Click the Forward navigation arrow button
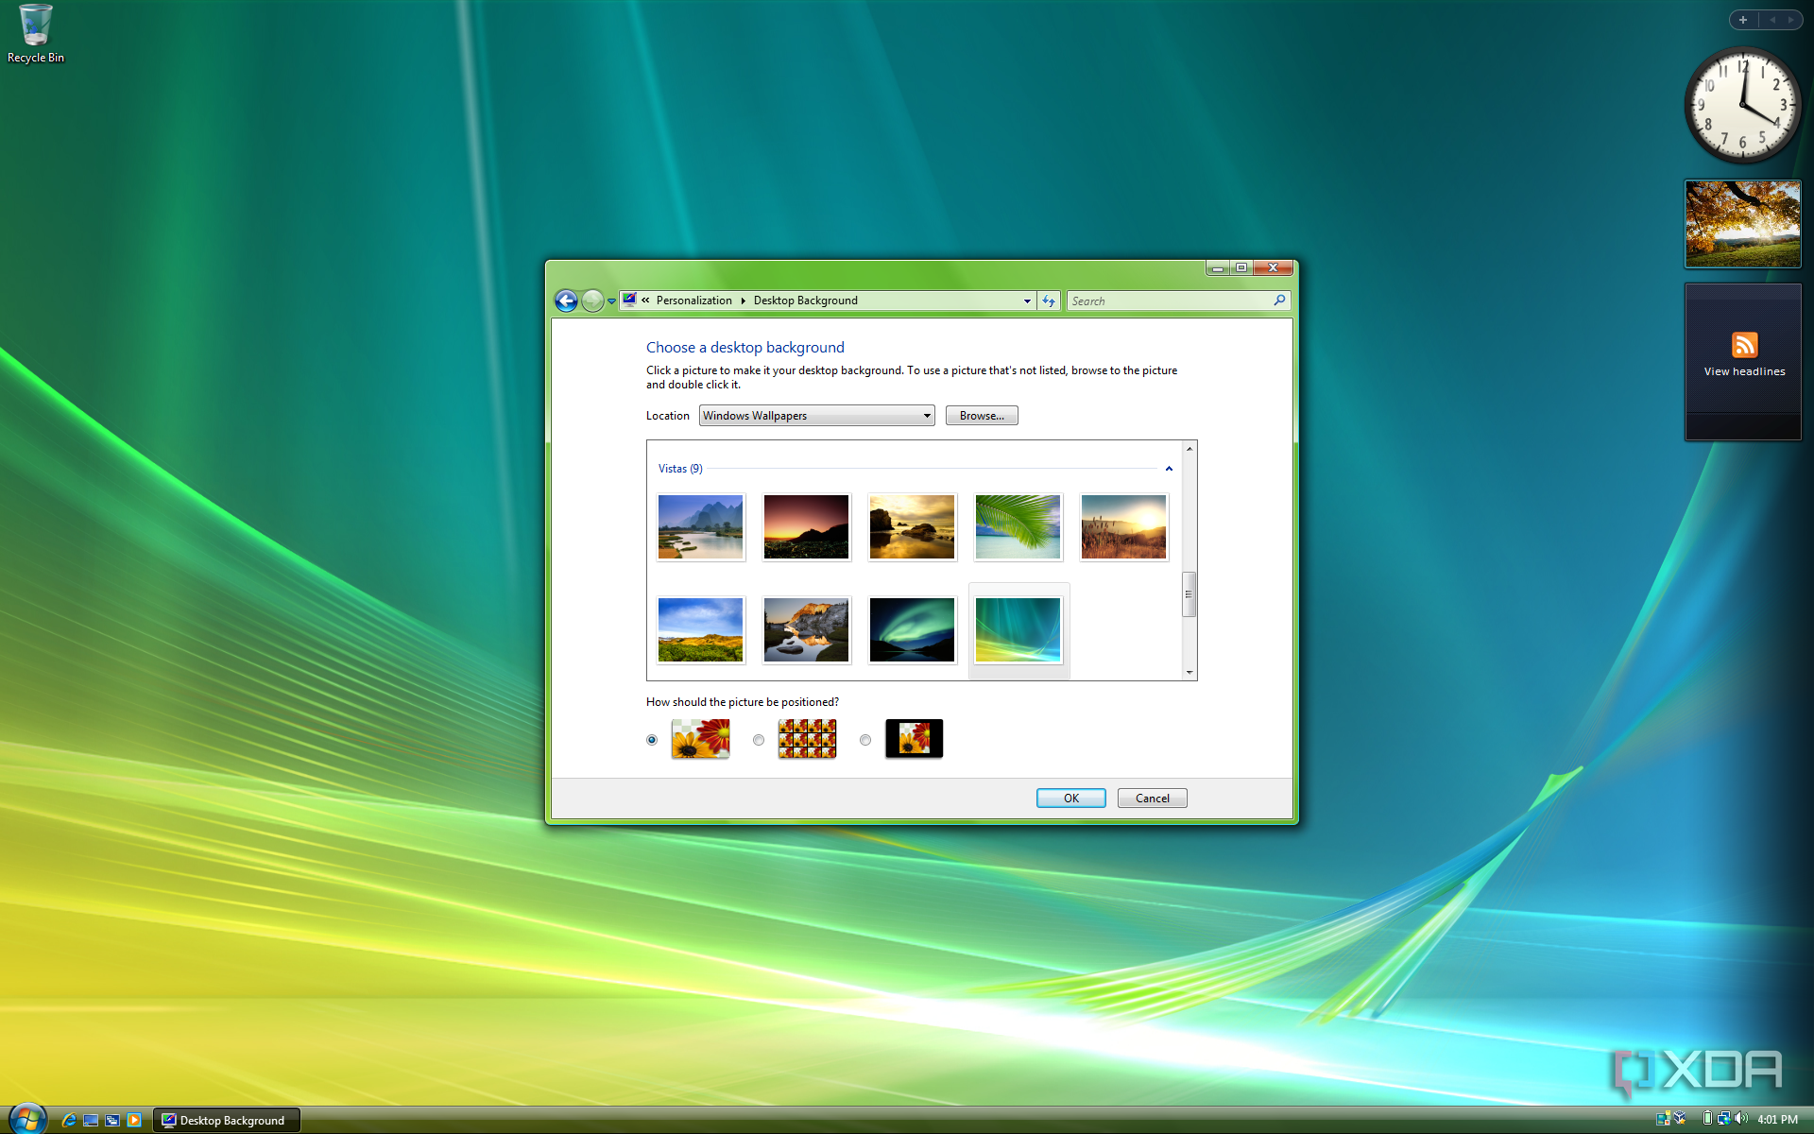This screenshot has height=1134, width=1814. pos(592,301)
